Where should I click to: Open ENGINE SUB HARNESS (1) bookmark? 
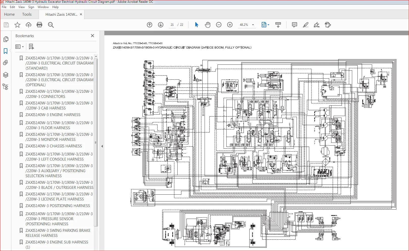click(x=57, y=244)
